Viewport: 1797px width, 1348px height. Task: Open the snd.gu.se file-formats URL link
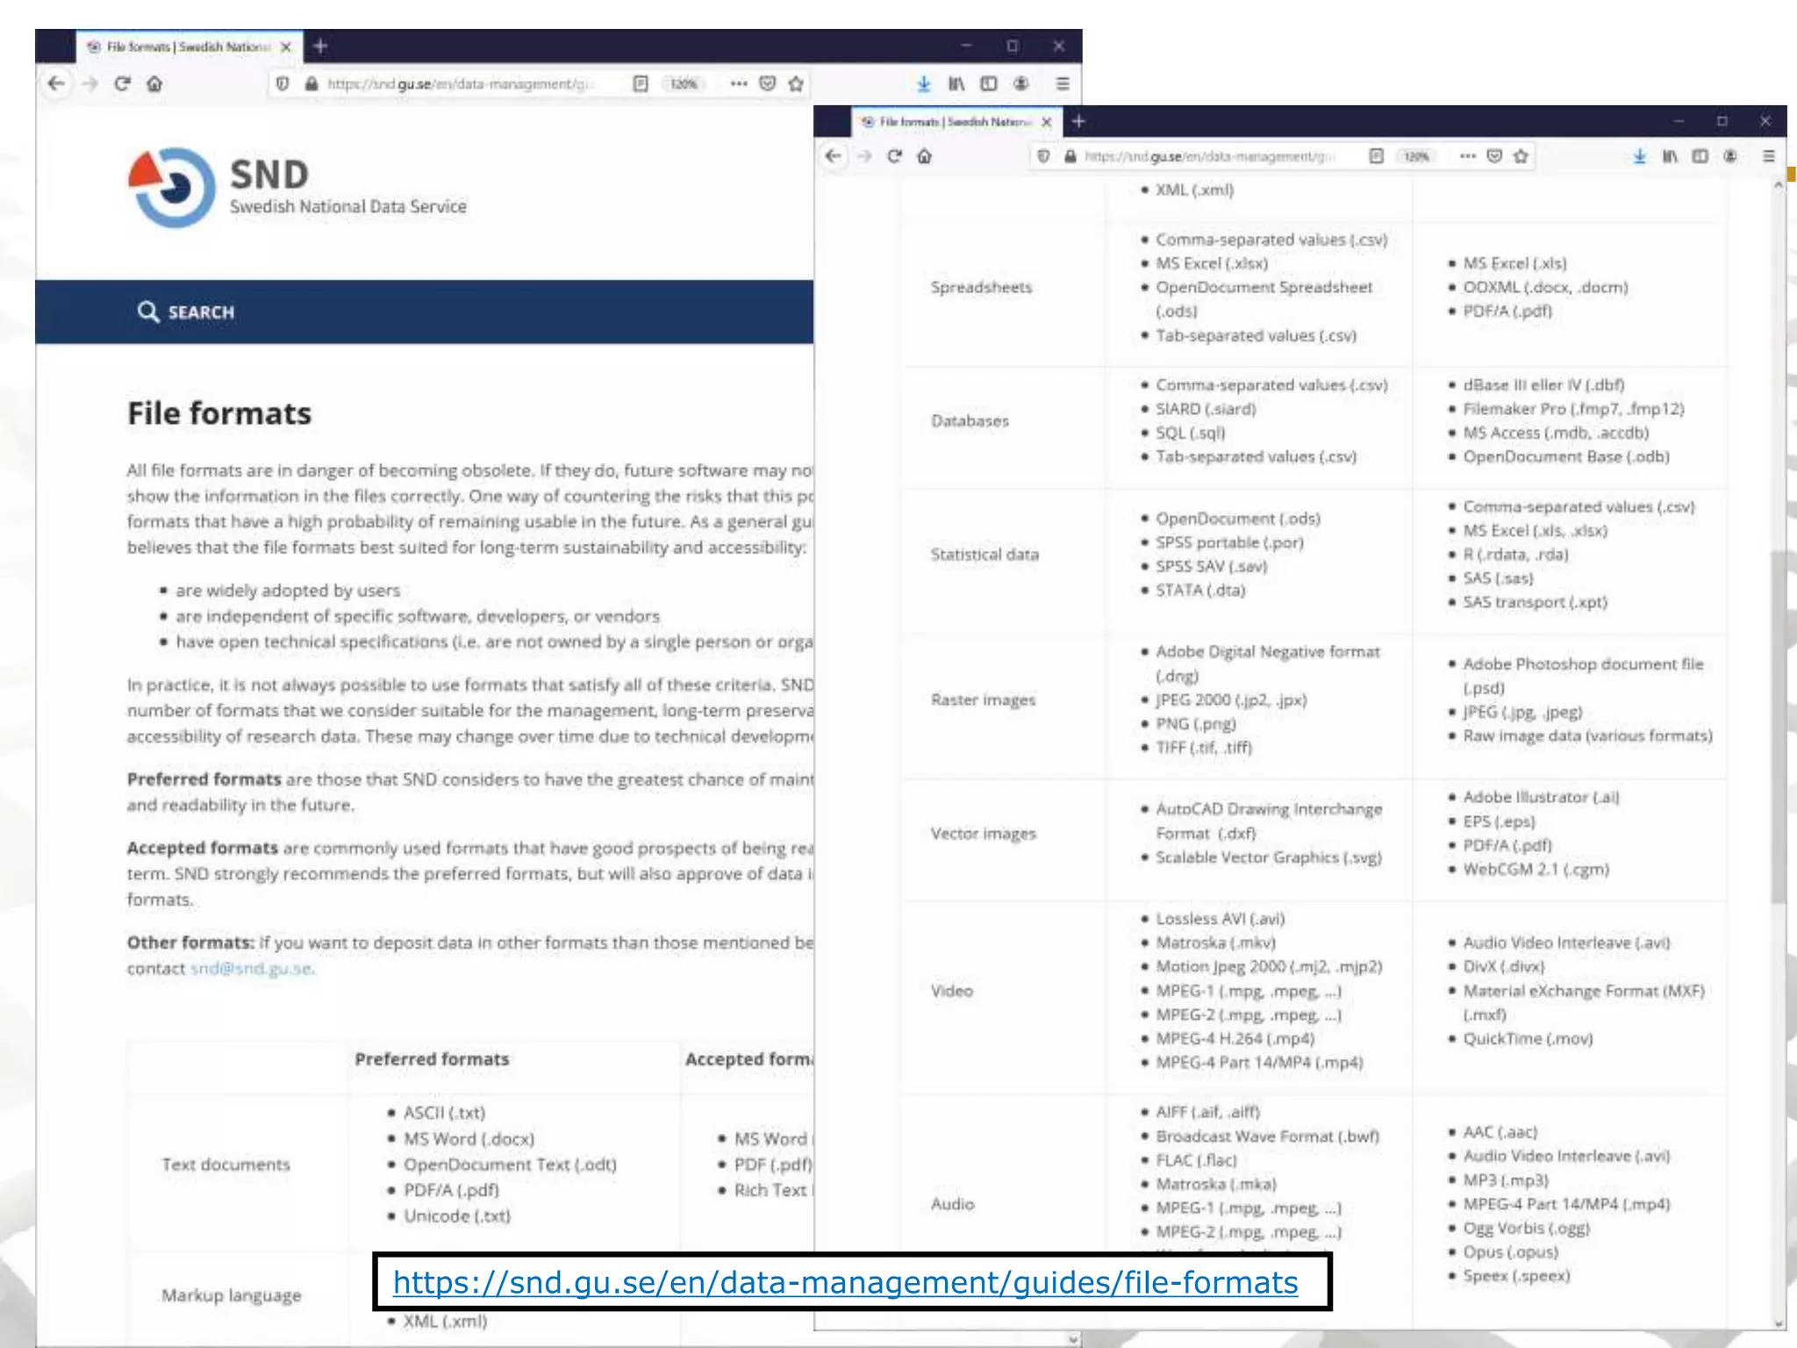click(845, 1282)
